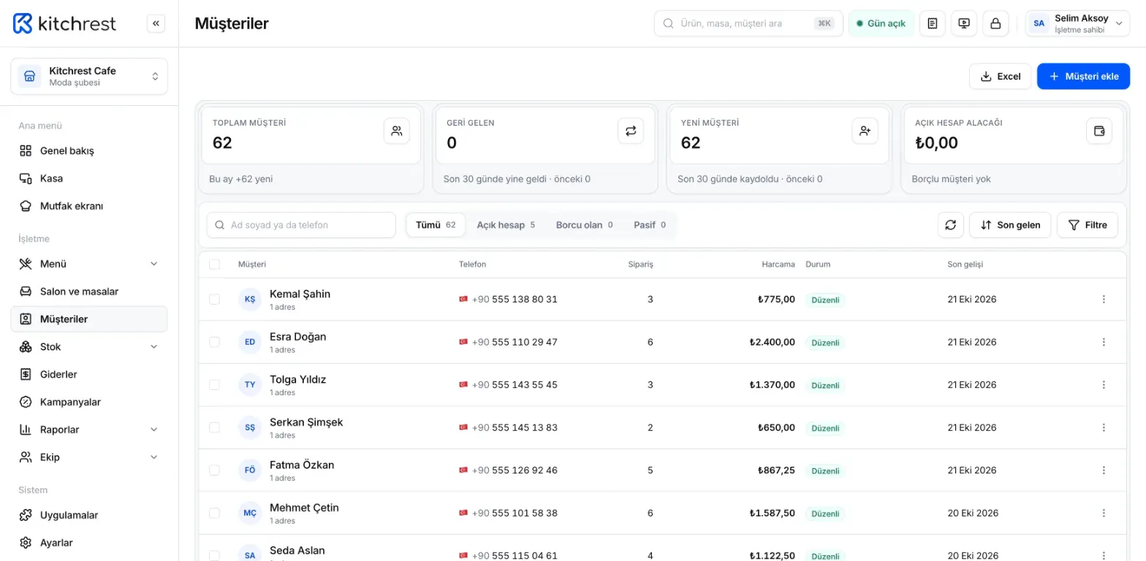Expand the Raporlar section in the sidebar
Screen dimensions: 1146x561
(89, 430)
